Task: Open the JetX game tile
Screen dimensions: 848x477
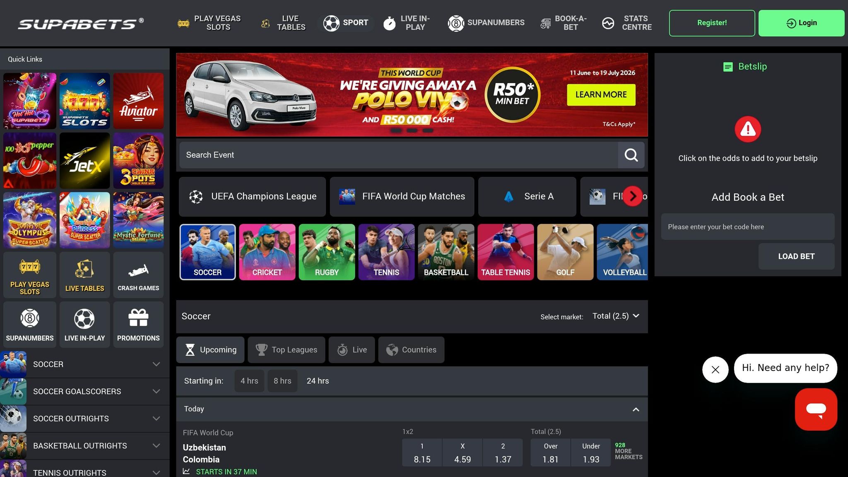Action: pyautogui.click(x=84, y=161)
